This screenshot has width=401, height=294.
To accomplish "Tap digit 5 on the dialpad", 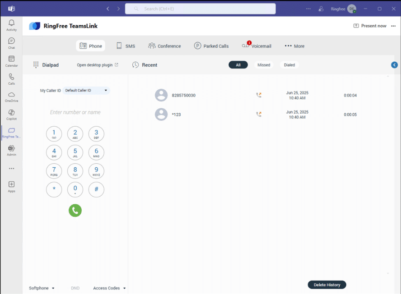I will pos(75,152).
